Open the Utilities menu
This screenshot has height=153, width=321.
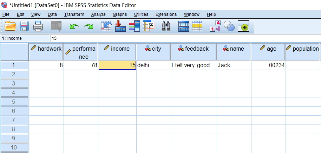tap(141, 14)
